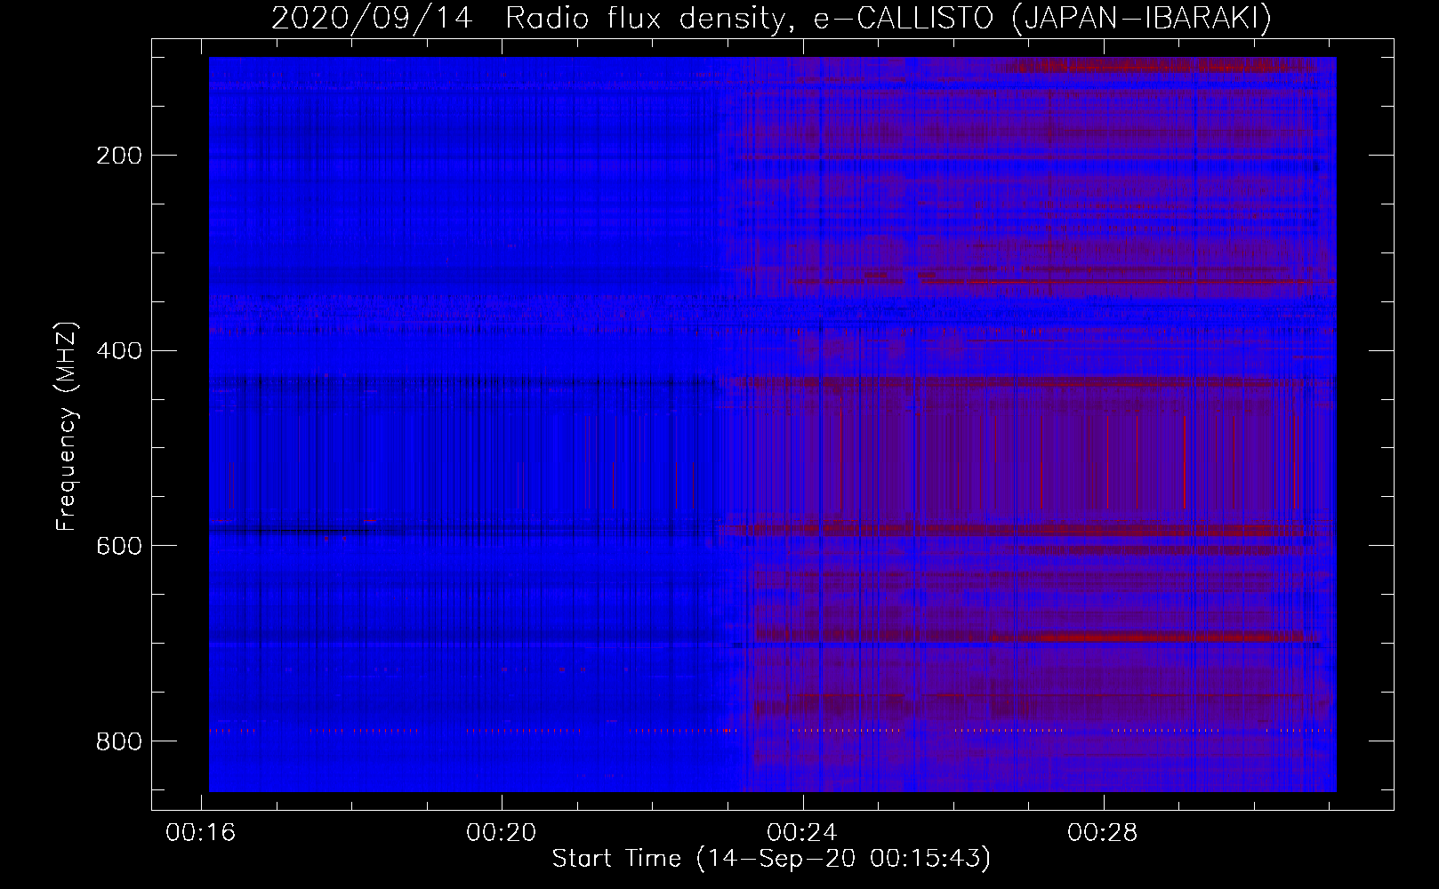The height and width of the screenshot is (889, 1439).
Task: Click the plot title "Radio flux density, e-CALLISTO (JAPAN-IBARAKI)"
Action: coord(888,18)
